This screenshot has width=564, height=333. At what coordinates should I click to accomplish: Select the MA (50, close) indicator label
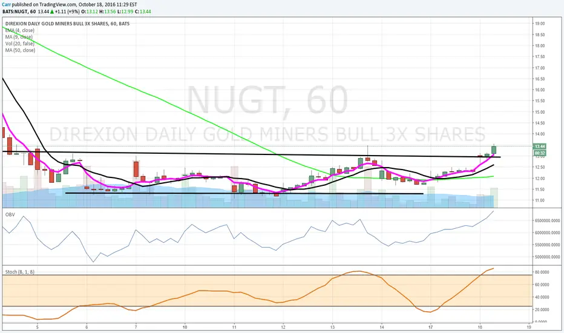20,50
